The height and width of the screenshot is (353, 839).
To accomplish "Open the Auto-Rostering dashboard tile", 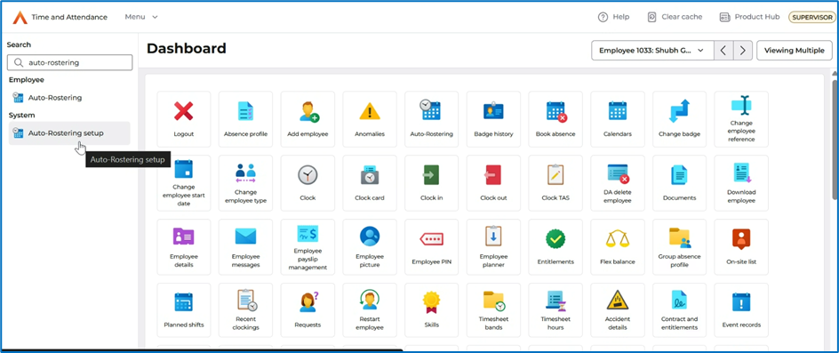I will 431,119.
